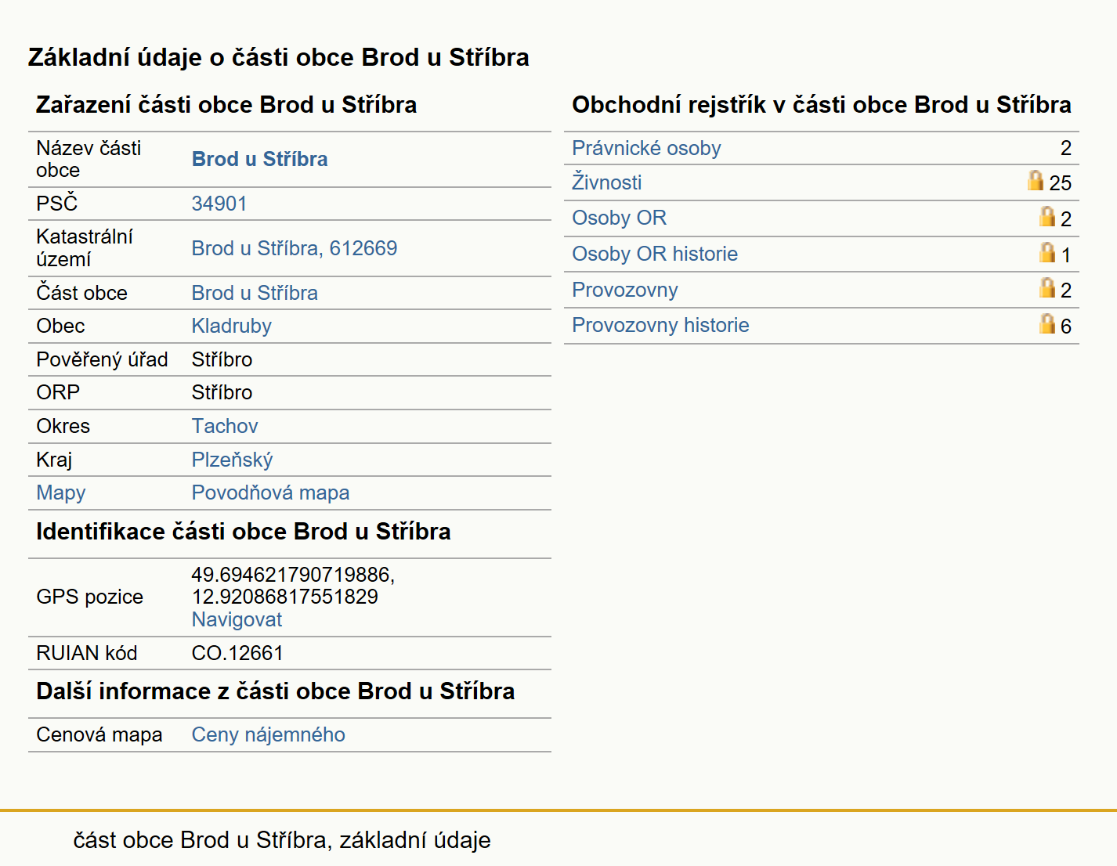Click the lock icon in Osoby OR historie row
Viewport: 1117px width, 866px height.
[x=1047, y=252]
